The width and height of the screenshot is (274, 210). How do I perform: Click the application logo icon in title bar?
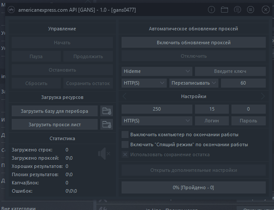pos(11,10)
